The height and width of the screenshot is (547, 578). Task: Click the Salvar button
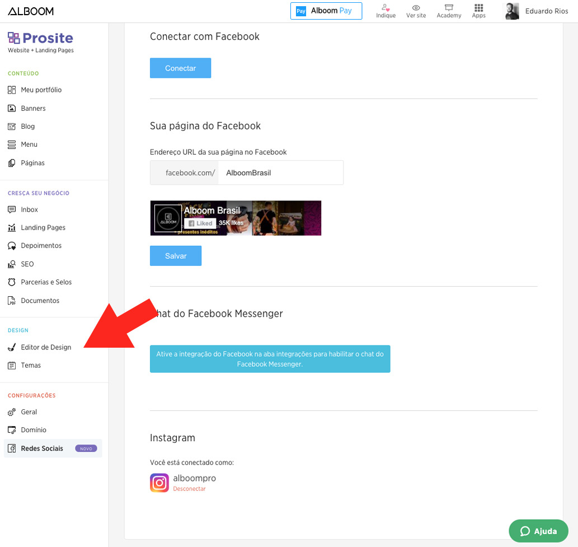click(176, 256)
